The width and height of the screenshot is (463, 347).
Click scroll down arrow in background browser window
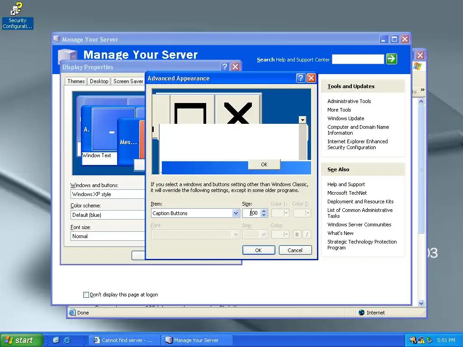(x=421, y=303)
